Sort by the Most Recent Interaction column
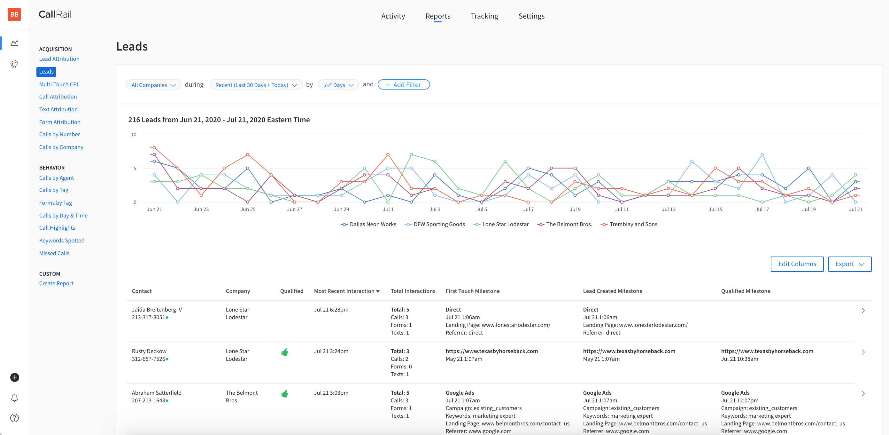 coord(346,291)
